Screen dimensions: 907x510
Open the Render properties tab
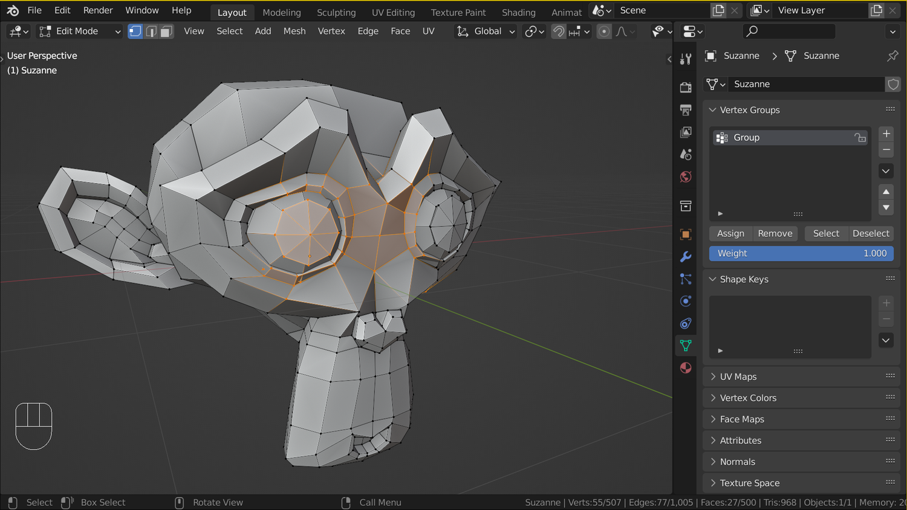686,88
